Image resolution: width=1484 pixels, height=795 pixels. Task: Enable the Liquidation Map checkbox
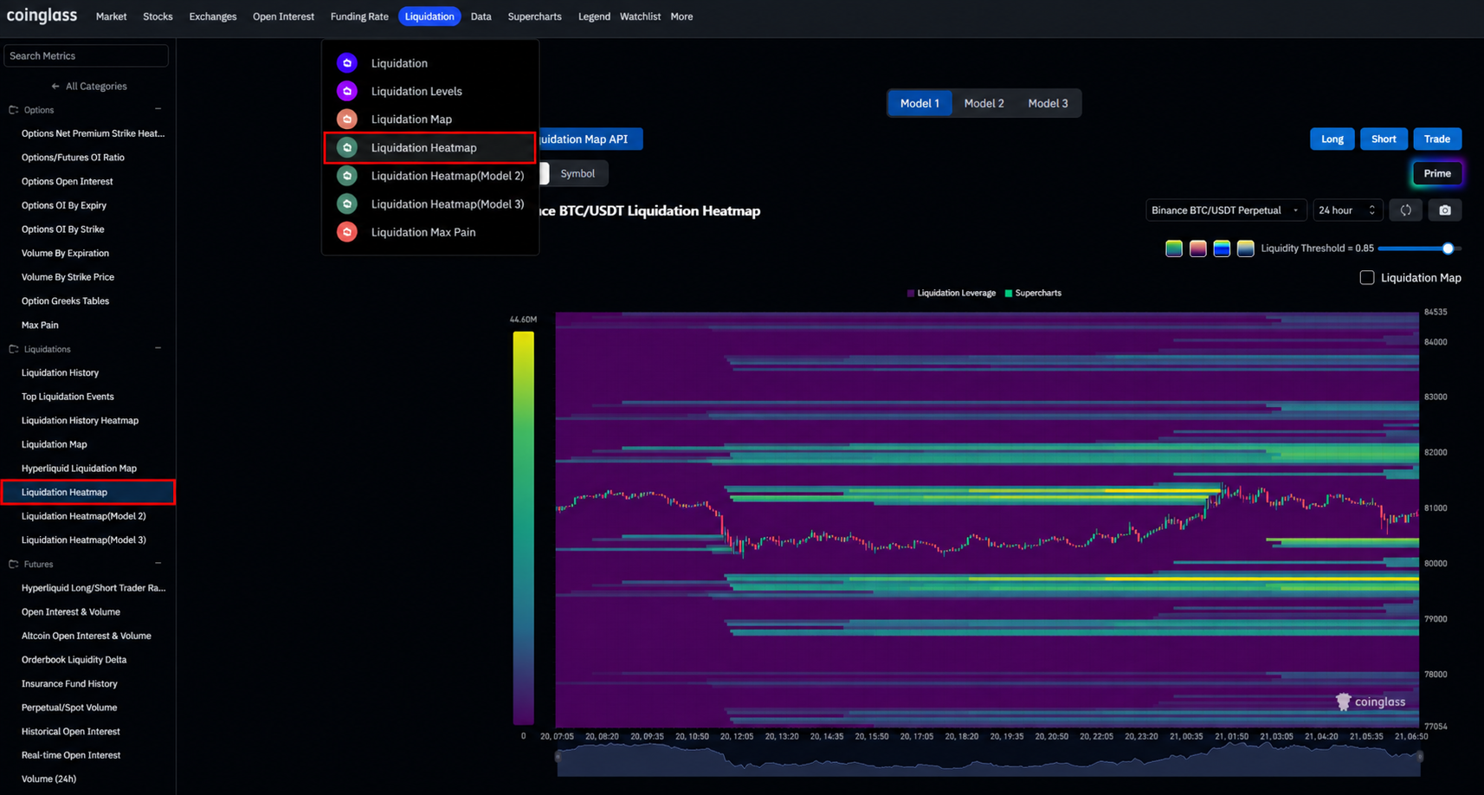coord(1366,278)
